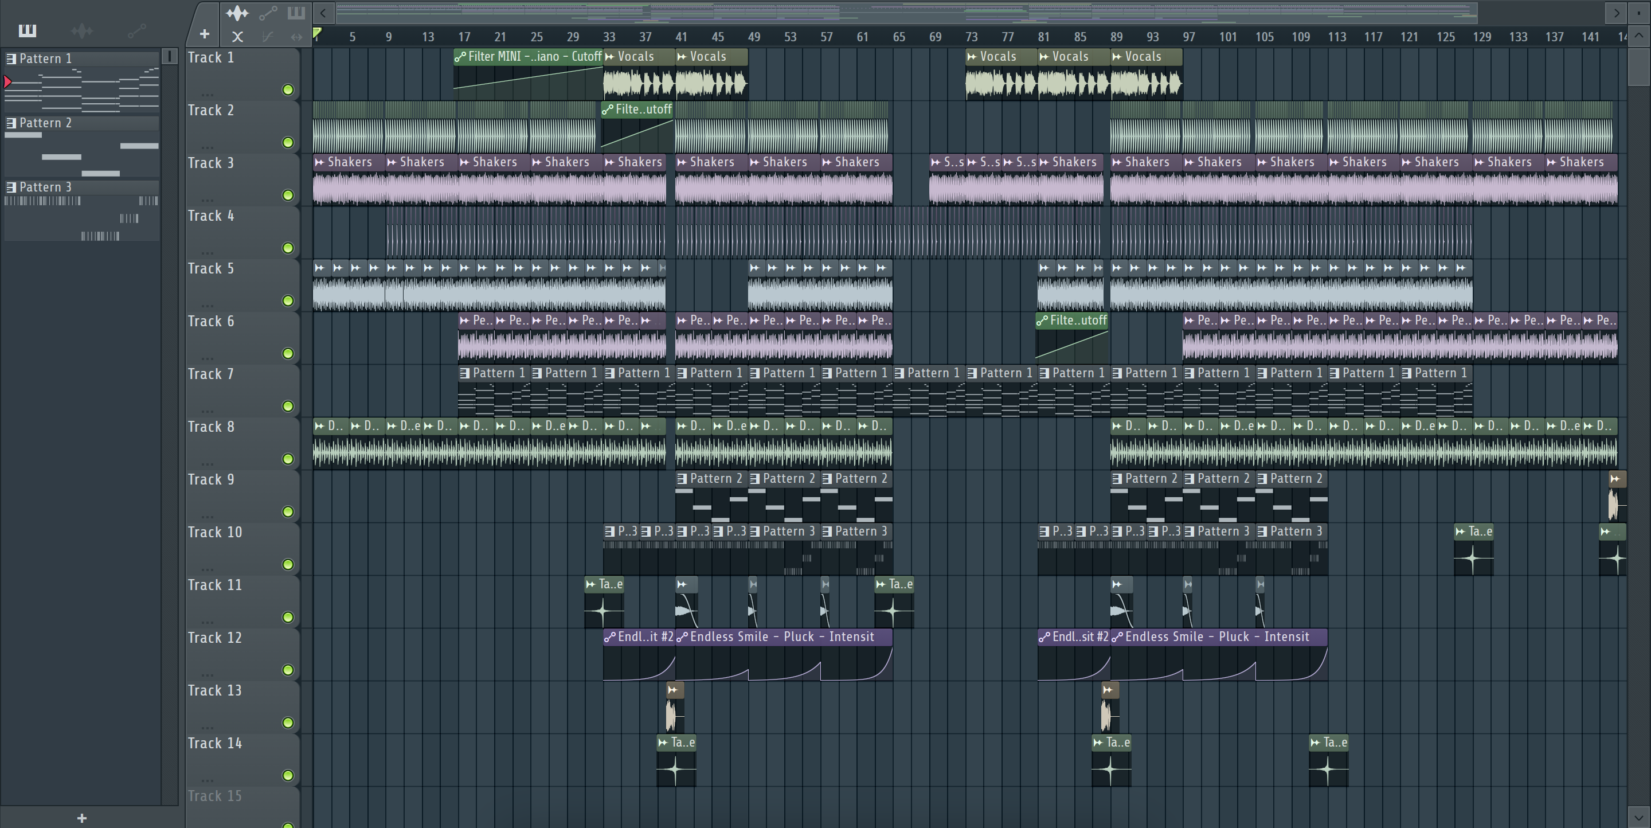The height and width of the screenshot is (828, 1651).
Task: Show automation clips in the picker panel
Action: (x=136, y=30)
